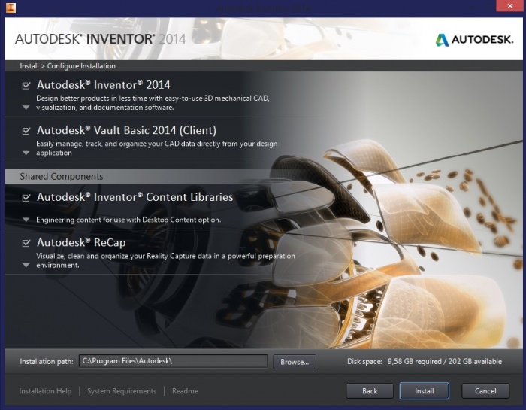Click the Installation path text field
Viewport: 526px width, 410px height.
click(x=174, y=361)
